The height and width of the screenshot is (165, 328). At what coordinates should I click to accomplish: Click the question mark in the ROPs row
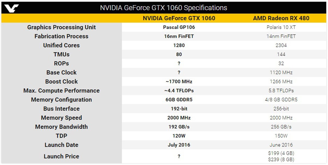click(179, 64)
